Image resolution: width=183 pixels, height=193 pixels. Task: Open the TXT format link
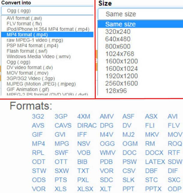83,171
